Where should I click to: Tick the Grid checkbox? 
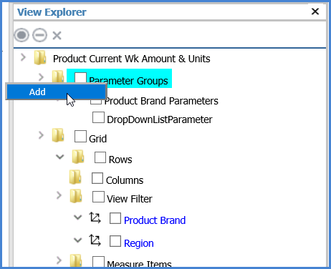[x=80, y=136]
